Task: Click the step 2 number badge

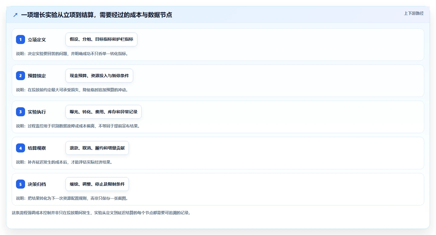Action: (x=21, y=76)
